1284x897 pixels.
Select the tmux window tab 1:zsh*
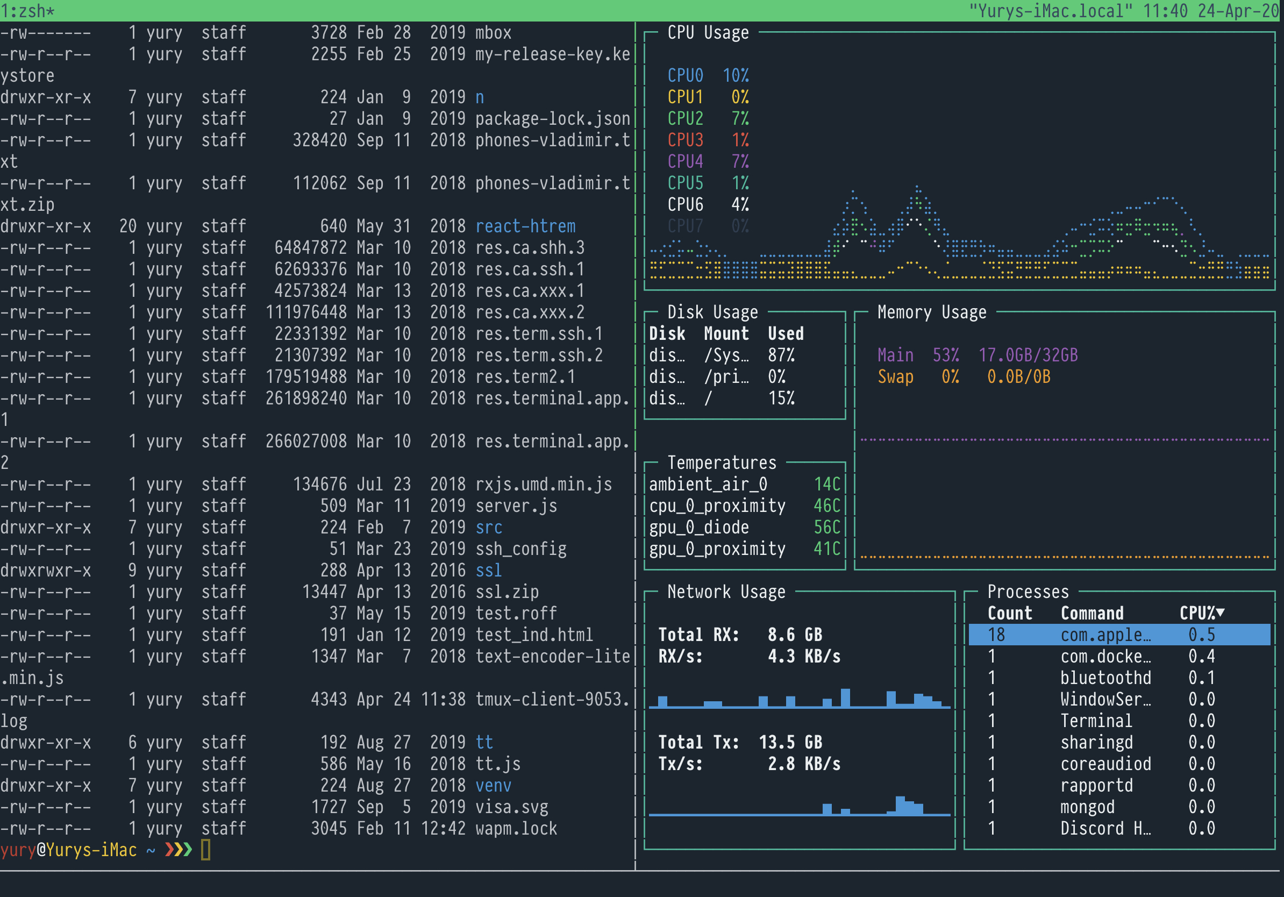(27, 11)
